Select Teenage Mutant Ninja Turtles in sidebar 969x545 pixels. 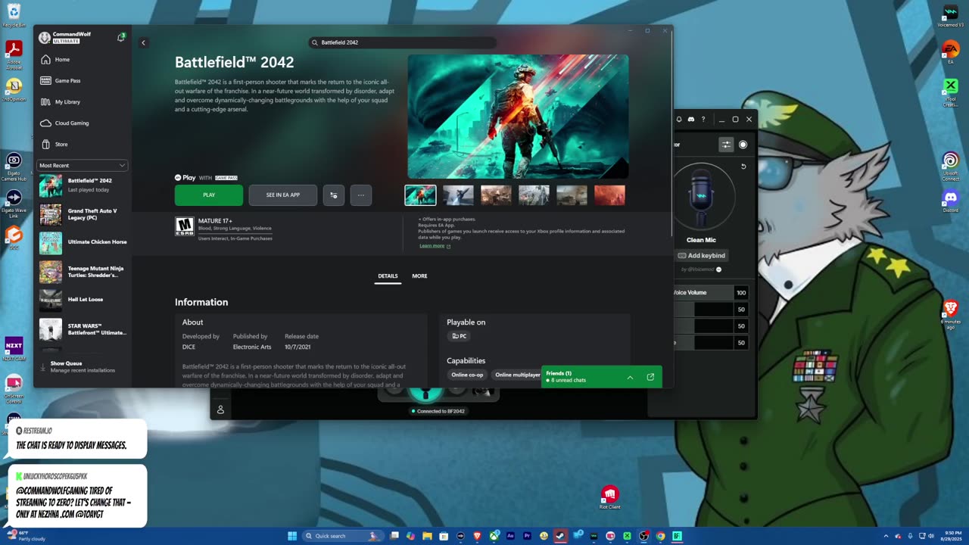pos(83,272)
